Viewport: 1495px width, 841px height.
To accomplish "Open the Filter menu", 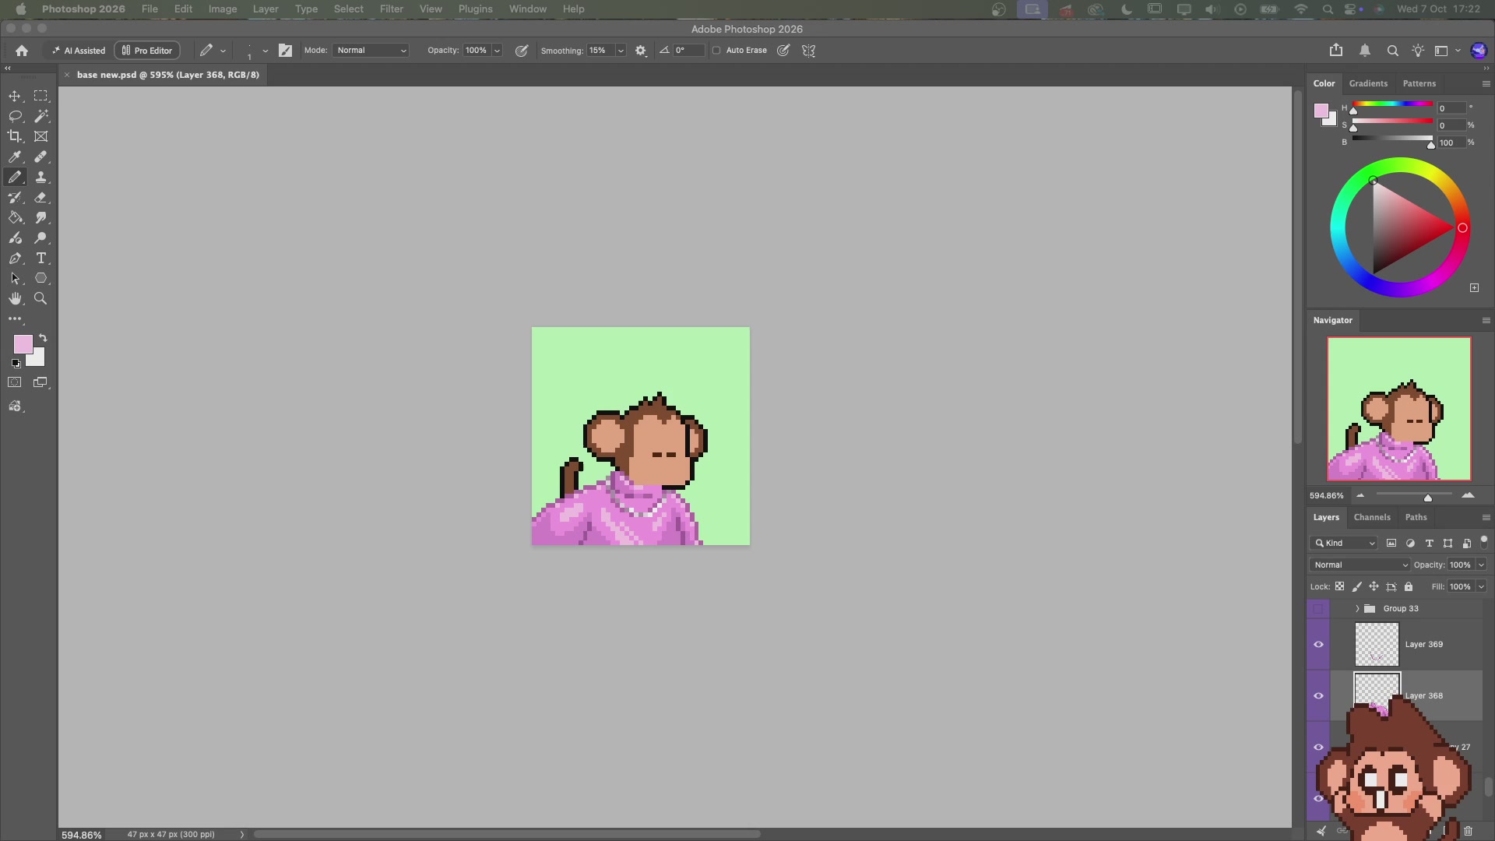I will tap(391, 9).
